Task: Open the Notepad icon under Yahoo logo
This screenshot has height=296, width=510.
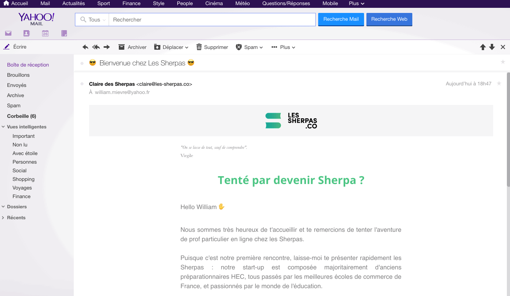Action: pyautogui.click(x=64, y=34)
